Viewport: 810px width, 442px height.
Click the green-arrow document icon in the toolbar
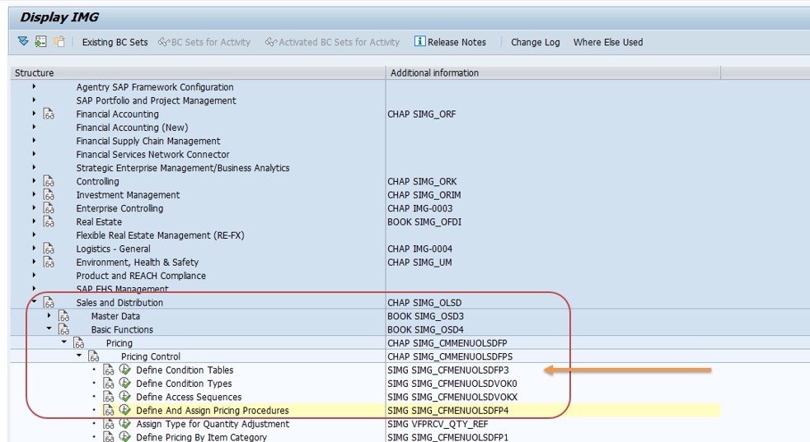[x=41, y=42]
